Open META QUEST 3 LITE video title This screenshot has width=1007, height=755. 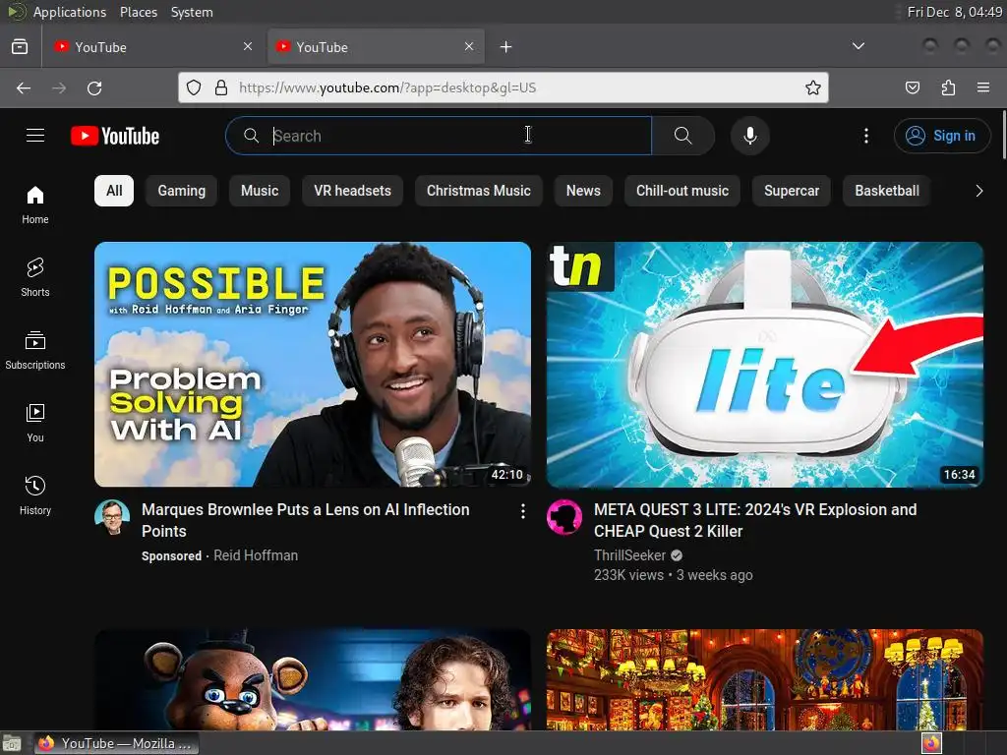pyautogui.click(x=755, y=520)
